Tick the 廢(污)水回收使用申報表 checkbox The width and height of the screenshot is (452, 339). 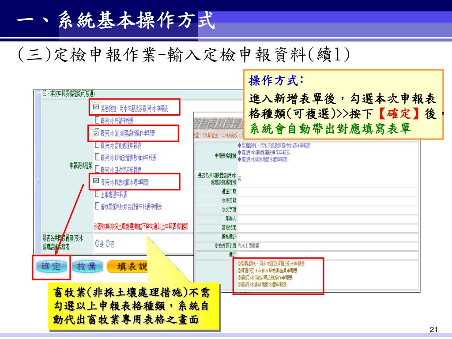[x=97, y=169]
